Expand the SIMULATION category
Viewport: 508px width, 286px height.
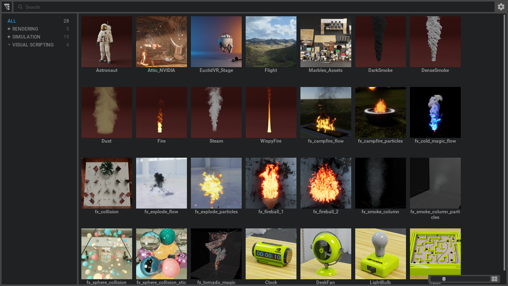(9, 37)
